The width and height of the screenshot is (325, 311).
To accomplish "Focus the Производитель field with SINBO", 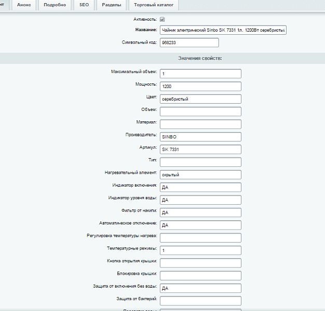I will 200,137.
